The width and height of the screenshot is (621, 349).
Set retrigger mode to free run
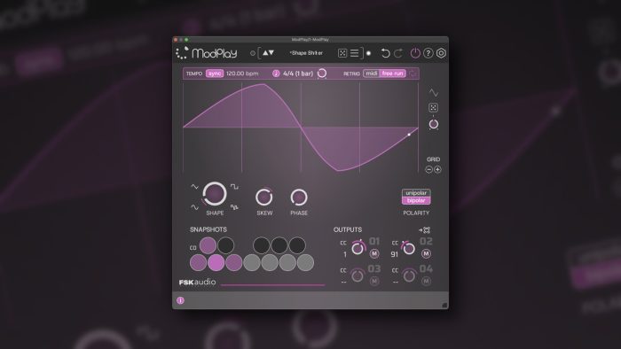pos(392,74)
